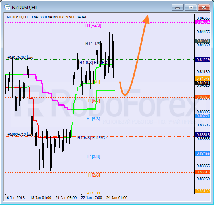Viewport: 214px width, 205px height.
Task: Select the orange forecast arrow head
Action: 146,19
